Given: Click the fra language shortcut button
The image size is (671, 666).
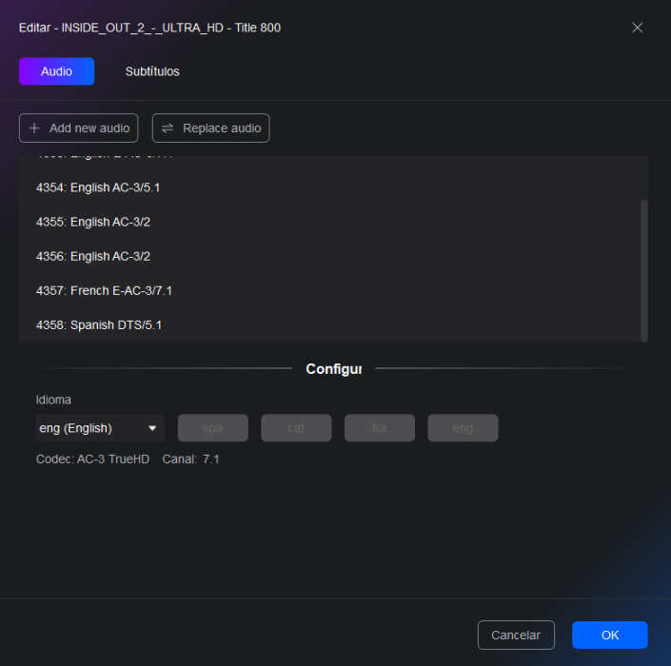Looking at the screenshot, I should pyautogui.click(x=380, y=428).
